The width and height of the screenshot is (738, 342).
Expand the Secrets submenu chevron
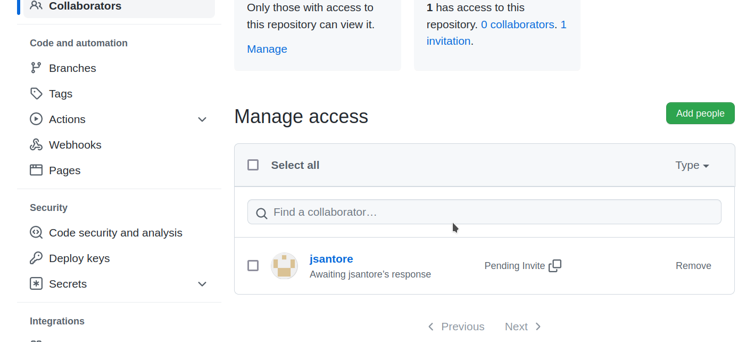tap(202, 284)
